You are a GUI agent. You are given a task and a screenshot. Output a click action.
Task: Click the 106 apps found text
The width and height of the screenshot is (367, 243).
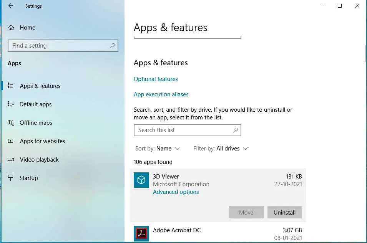[153, 162]
